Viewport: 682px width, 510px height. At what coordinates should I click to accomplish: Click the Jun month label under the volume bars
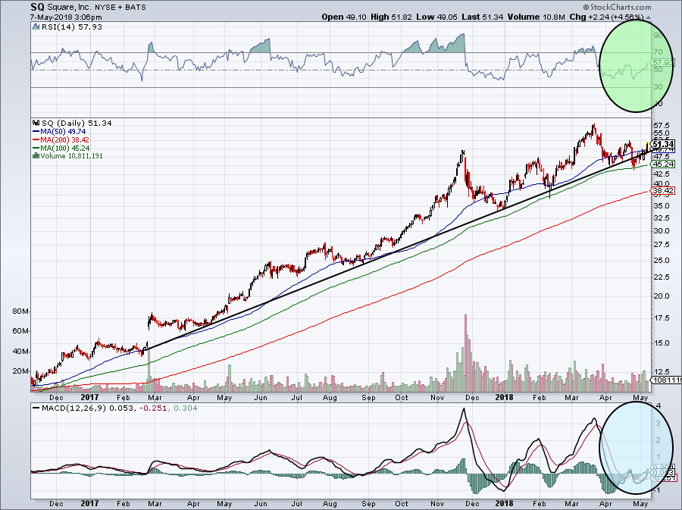[261, 397]
